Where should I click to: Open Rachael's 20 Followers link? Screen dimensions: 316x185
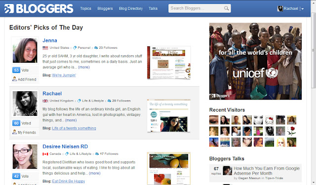point(119,101)
